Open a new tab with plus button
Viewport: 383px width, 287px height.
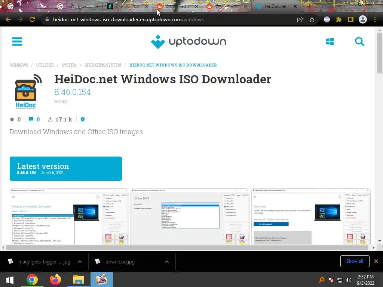(309, 6)
